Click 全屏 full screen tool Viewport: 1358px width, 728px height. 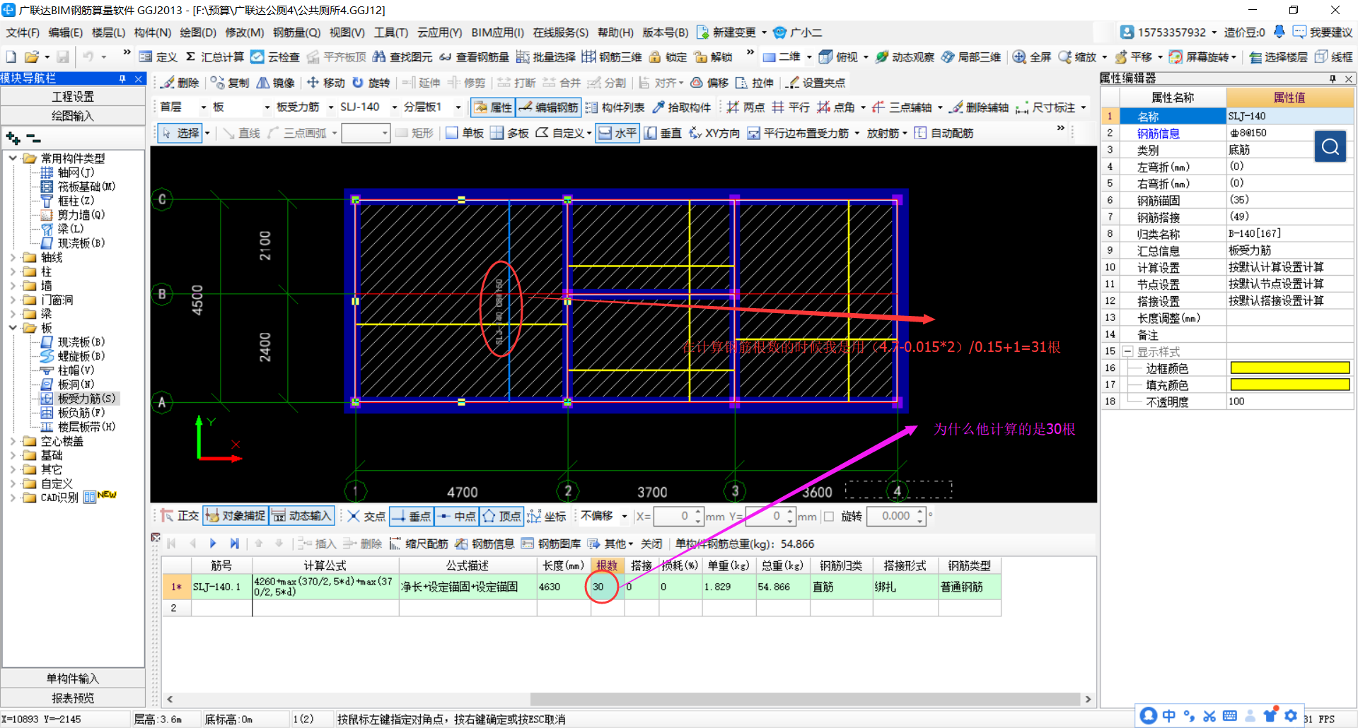(x=1031, y=57)
